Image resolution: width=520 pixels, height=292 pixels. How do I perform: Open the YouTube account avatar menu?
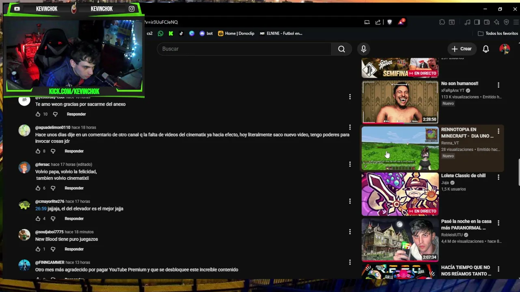pyautogui.click(x=505, y=49)
